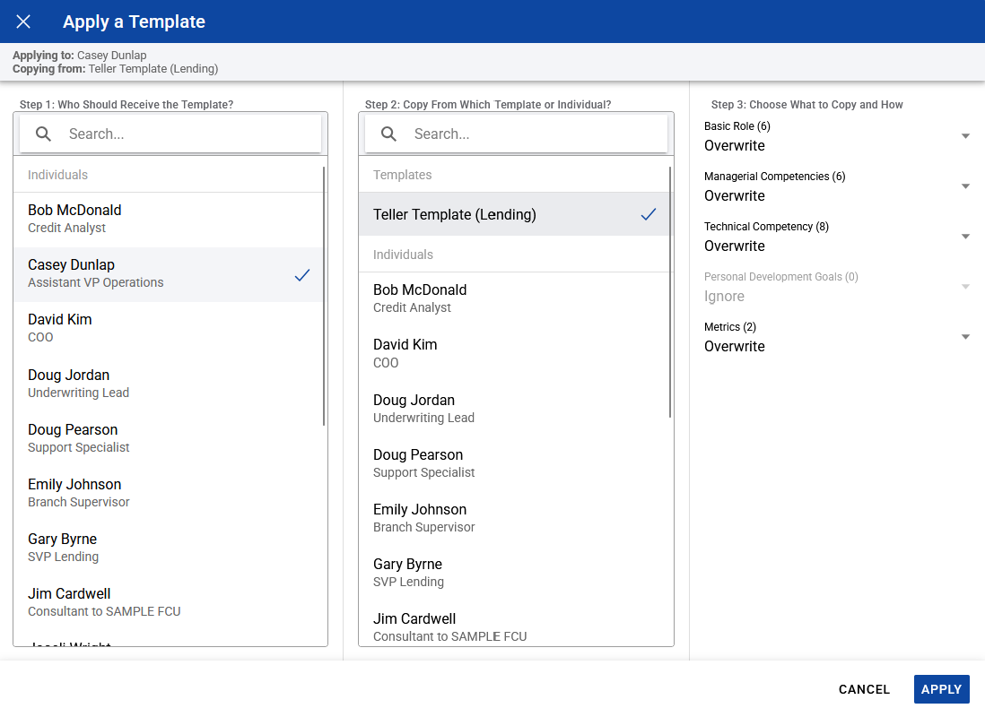Click the Apply button
985x717 pixels.
pyautogui.click(x=941, y=689)
